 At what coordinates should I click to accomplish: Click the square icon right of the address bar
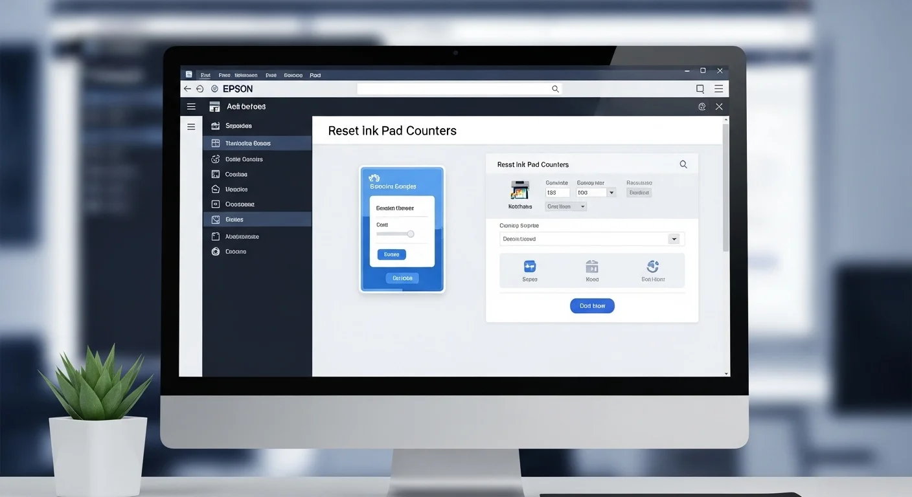tap(700, 89)
